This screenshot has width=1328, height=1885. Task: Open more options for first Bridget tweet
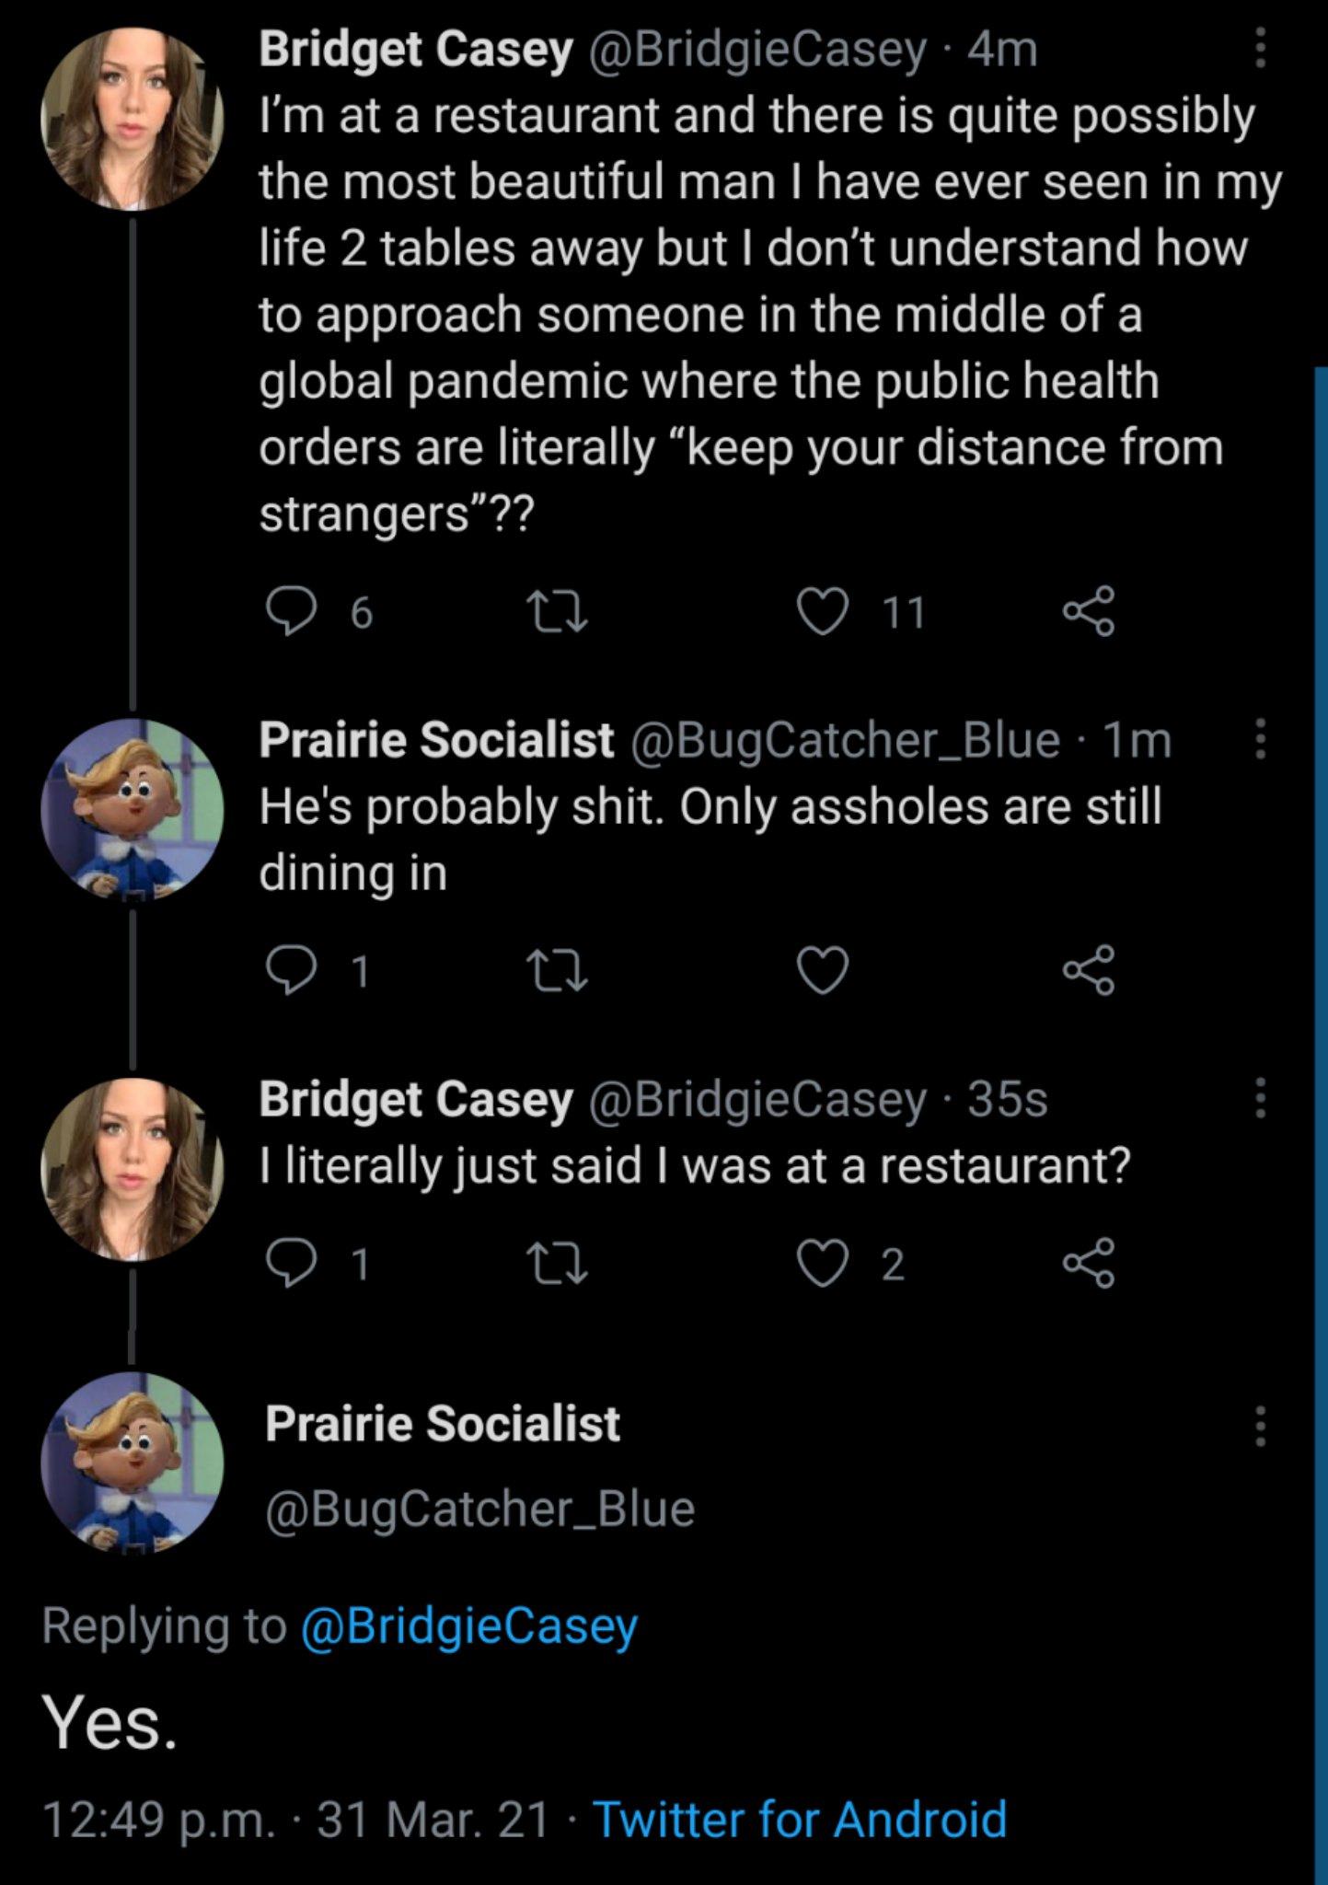point(1261,48)
